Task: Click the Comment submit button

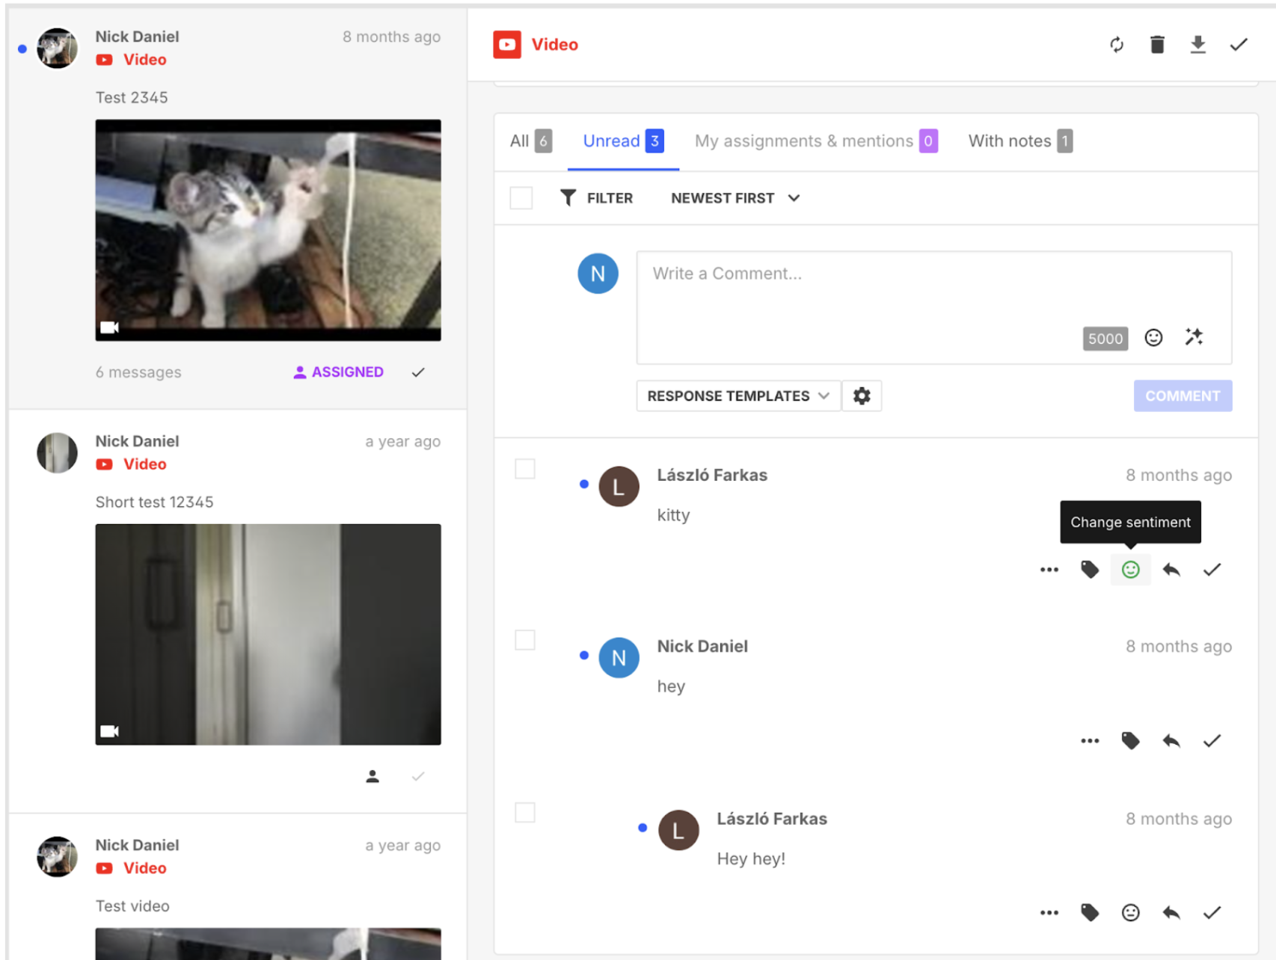Action: [x=1183, y=396]
